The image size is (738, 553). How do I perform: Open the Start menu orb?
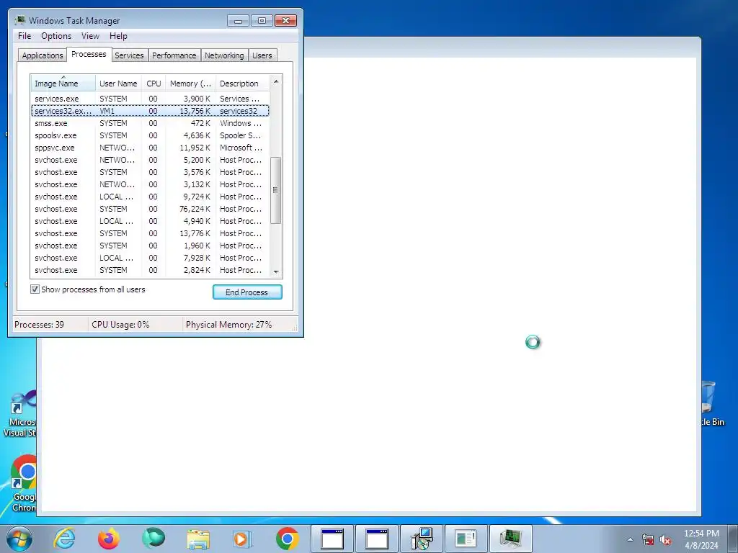coord(19,539)
